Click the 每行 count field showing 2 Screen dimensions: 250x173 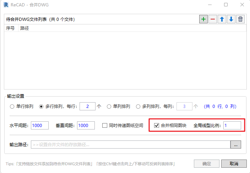[87, 106]
